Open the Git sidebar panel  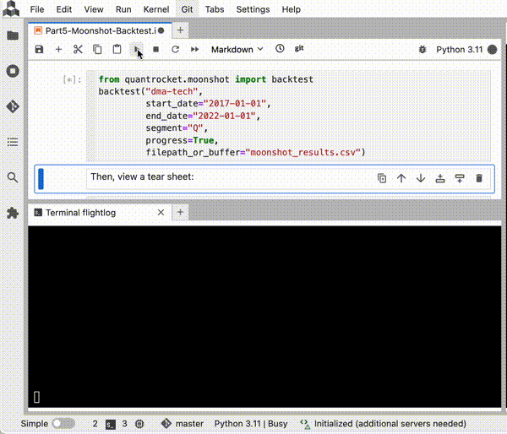point(13,106)
